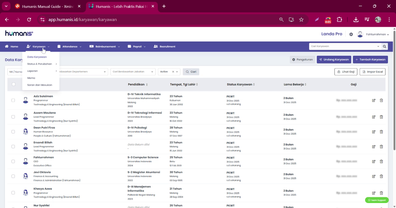Open Team Support chat button
The width and height of the screenshot is (396, 208).
tap(377, 200)
